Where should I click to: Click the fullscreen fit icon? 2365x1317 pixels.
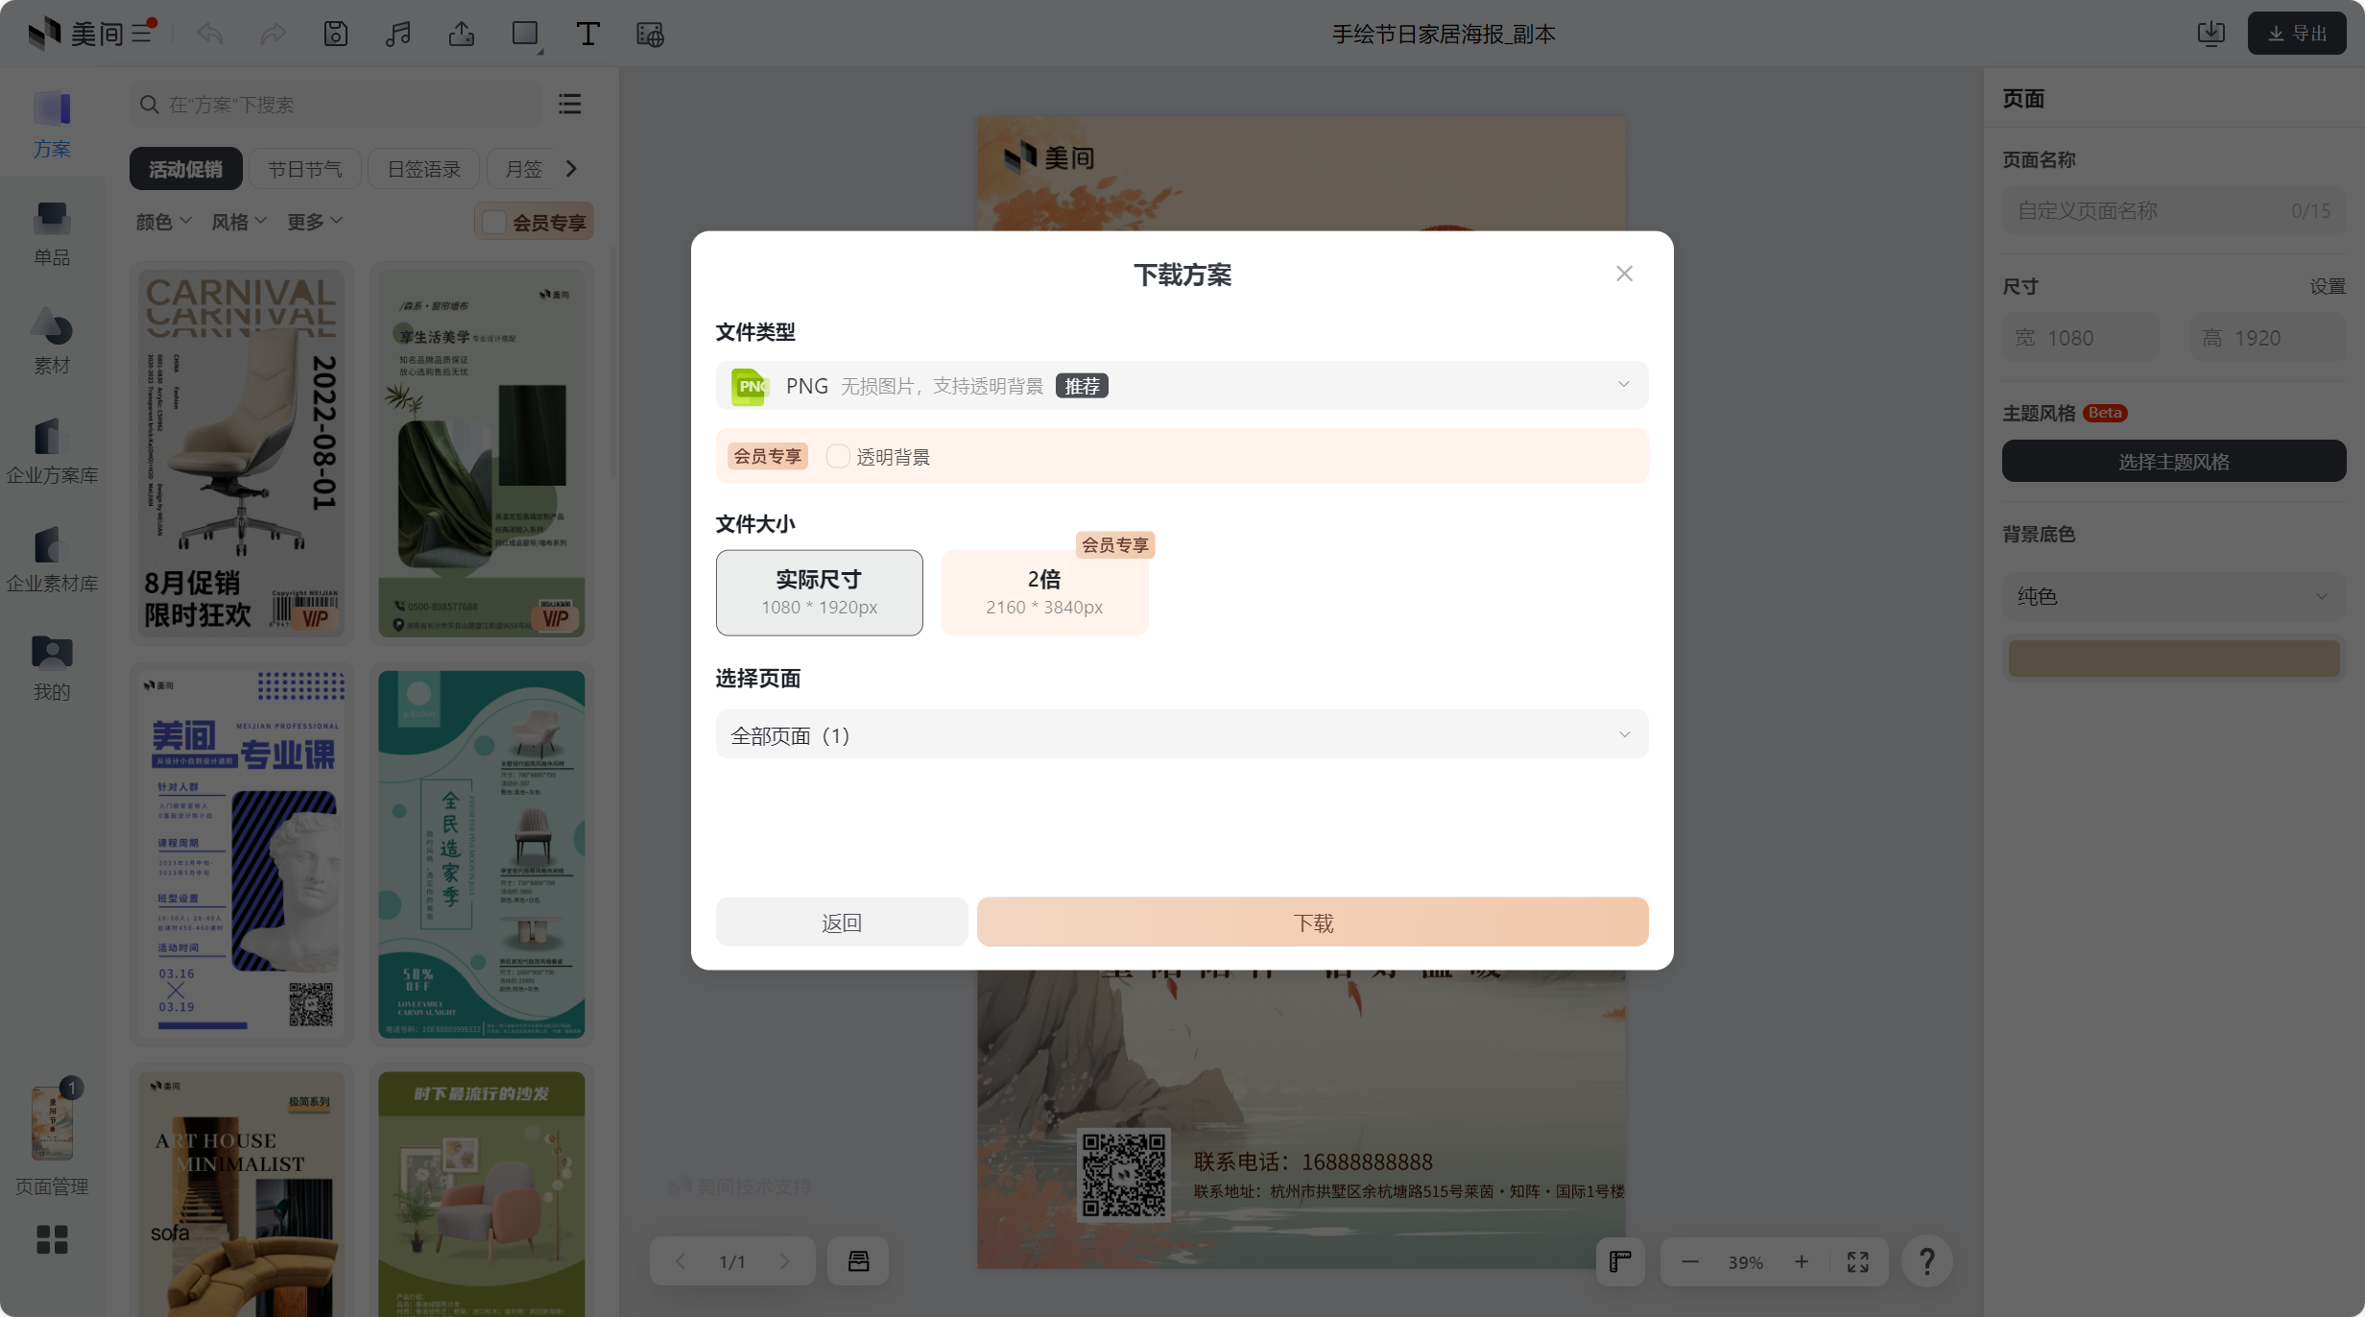(x=1858, y=1261)
